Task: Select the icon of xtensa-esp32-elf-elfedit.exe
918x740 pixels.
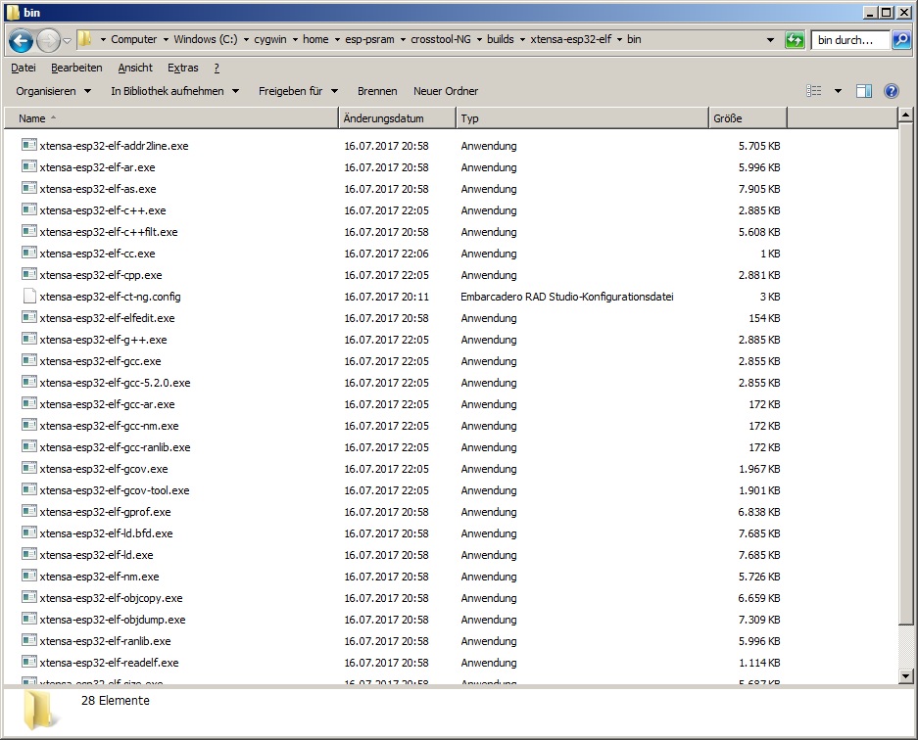Action: click(x=29, y=317)
